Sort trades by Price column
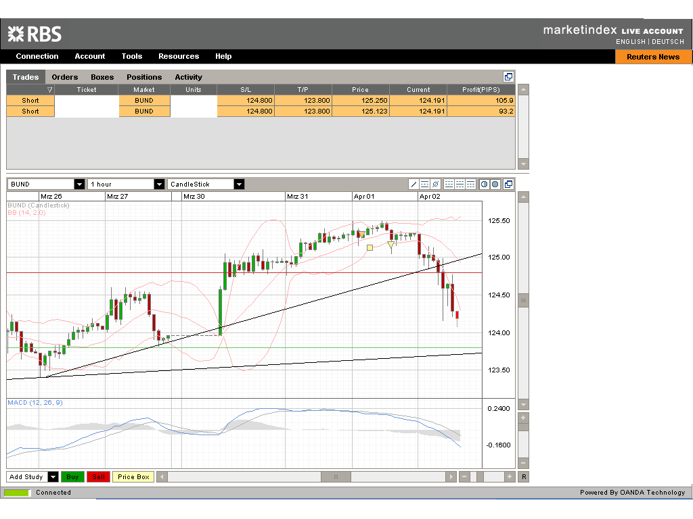Viewport: 693px width, 519px height. click(x=361, y=90)
